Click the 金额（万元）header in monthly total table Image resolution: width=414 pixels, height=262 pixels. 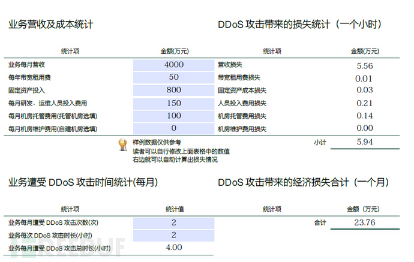pyautogui.click(x=364, y=209)
